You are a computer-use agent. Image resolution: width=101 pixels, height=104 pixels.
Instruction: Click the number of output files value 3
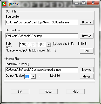pos(55,50)
